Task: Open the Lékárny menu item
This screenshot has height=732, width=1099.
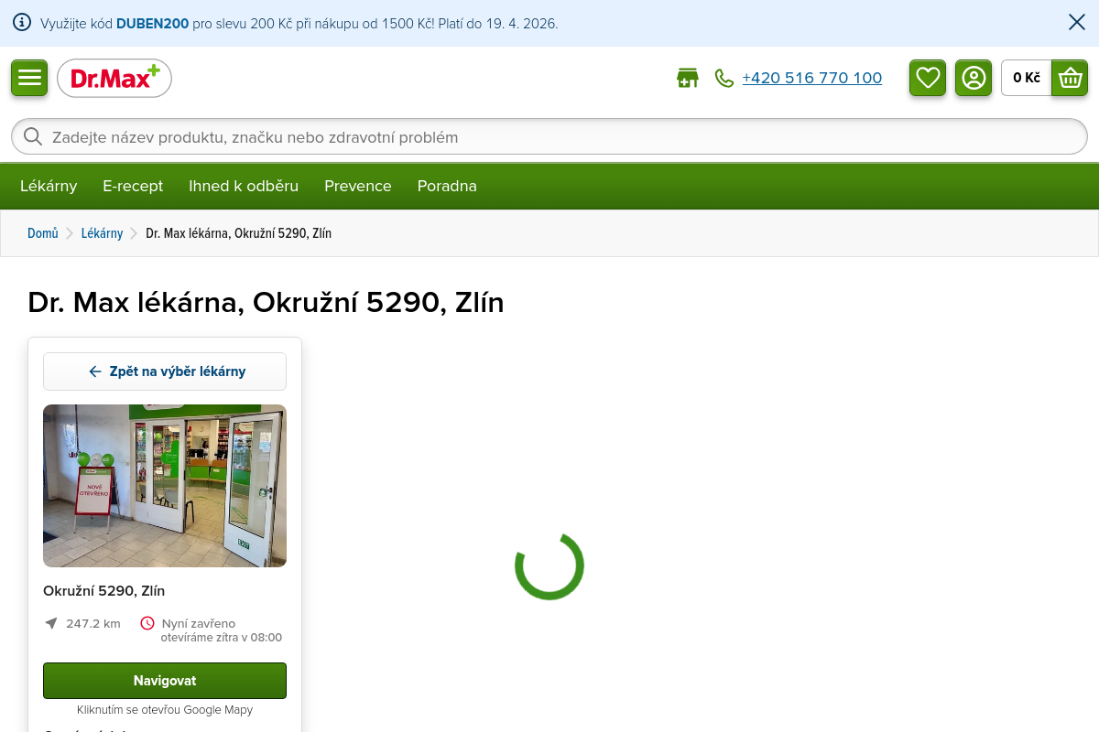Action: coord(49,186)
